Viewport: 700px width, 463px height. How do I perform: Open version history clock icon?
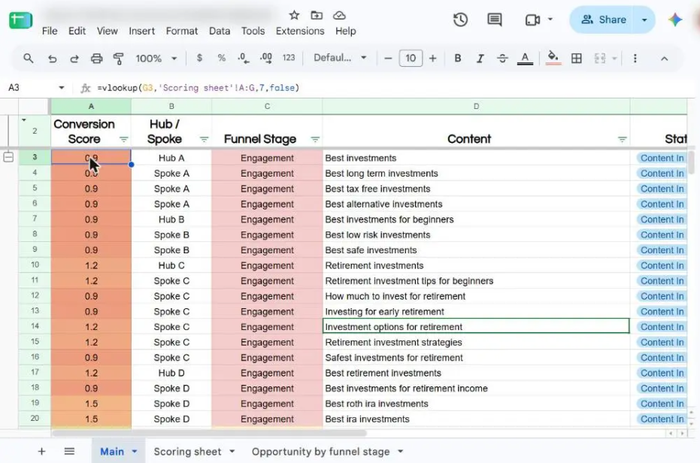tap(460, 20)
